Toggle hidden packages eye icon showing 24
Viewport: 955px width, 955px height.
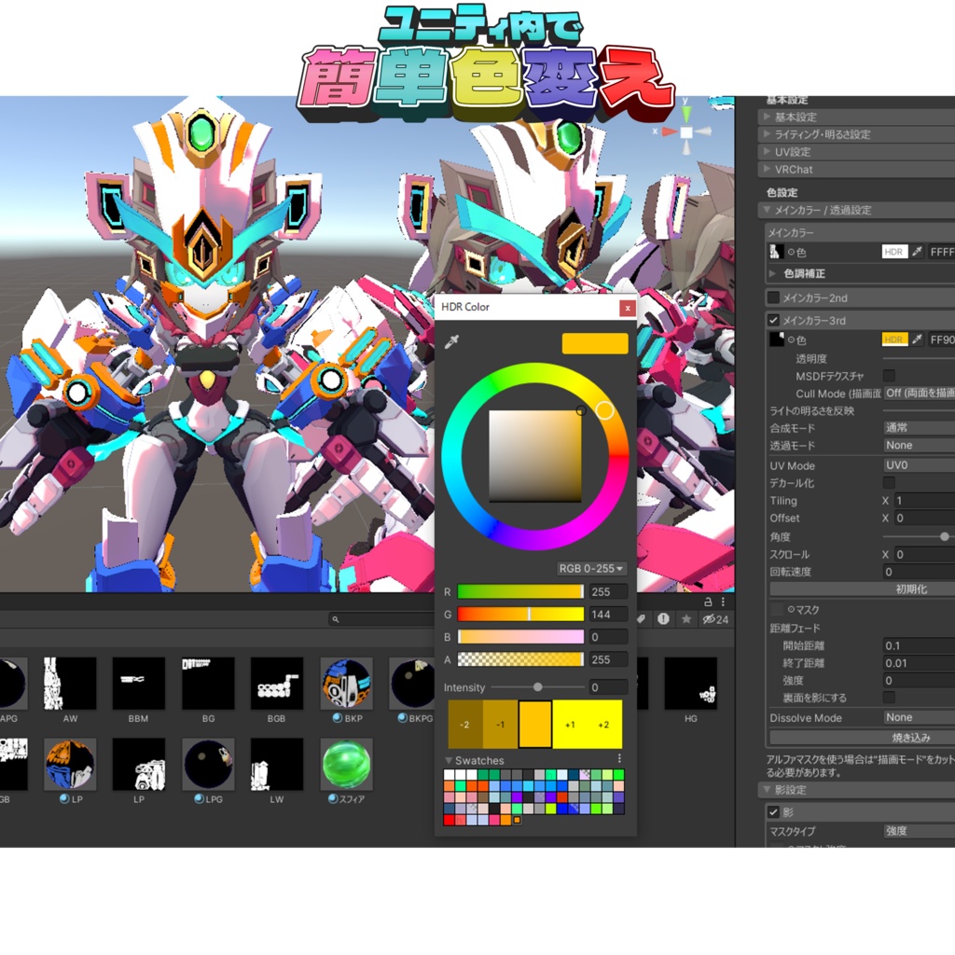coord(715,619)
